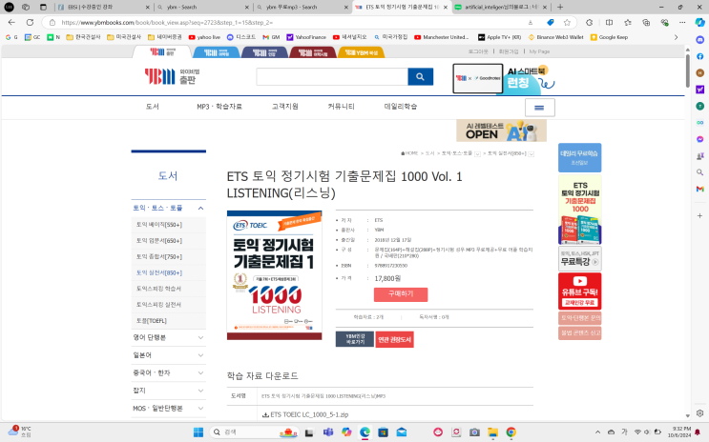Open the hamburger menu icon in navigation

539,108
